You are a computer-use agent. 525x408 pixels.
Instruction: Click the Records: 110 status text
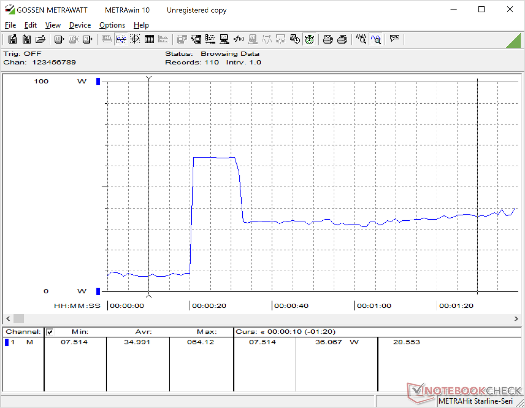pyautogui.click(x=192, y=63)
